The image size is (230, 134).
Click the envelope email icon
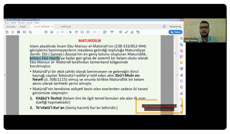[x=25, y=32]
